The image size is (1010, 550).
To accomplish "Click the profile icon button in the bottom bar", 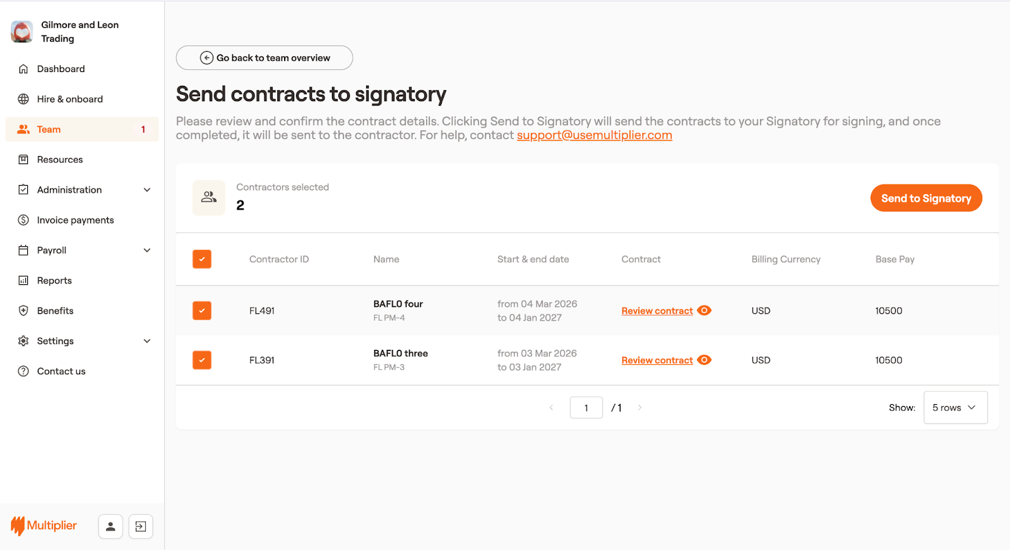I will pos(110,526).
